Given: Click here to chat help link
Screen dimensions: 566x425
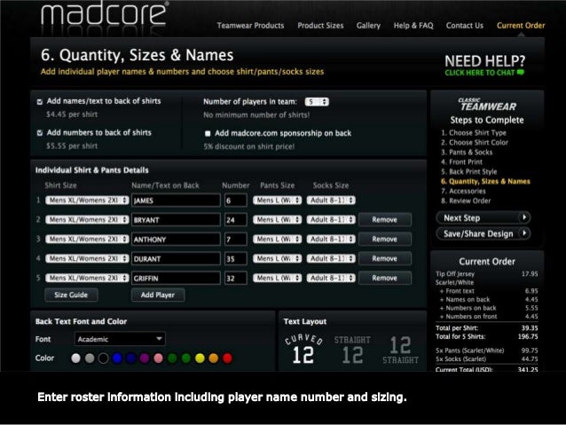Looking at the screenshot, I should pyautogui.click(x=484, y=73).
